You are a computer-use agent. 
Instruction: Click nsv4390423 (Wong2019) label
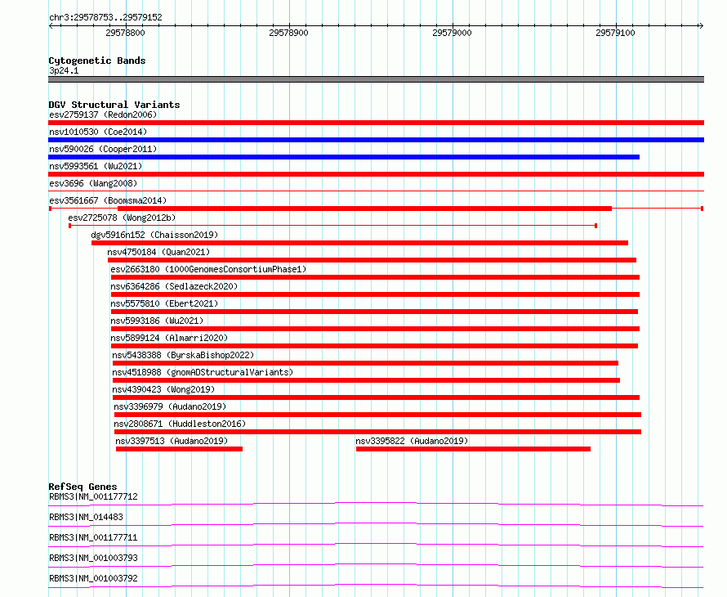pyautogui.click(x=163, y=389)
